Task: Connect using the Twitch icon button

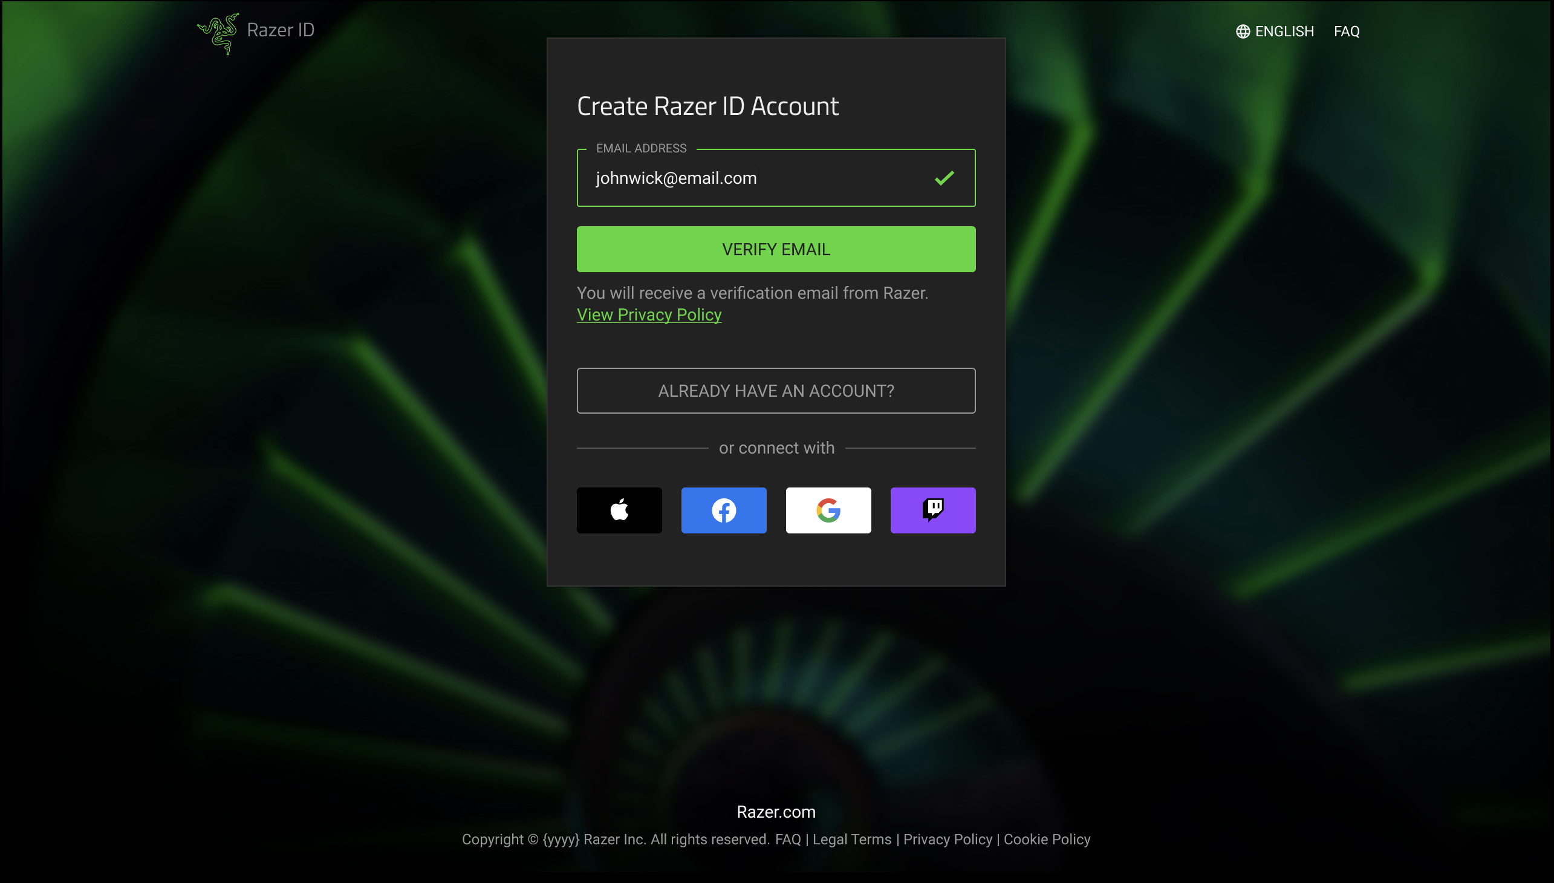Action: click(x=932, y=510)
